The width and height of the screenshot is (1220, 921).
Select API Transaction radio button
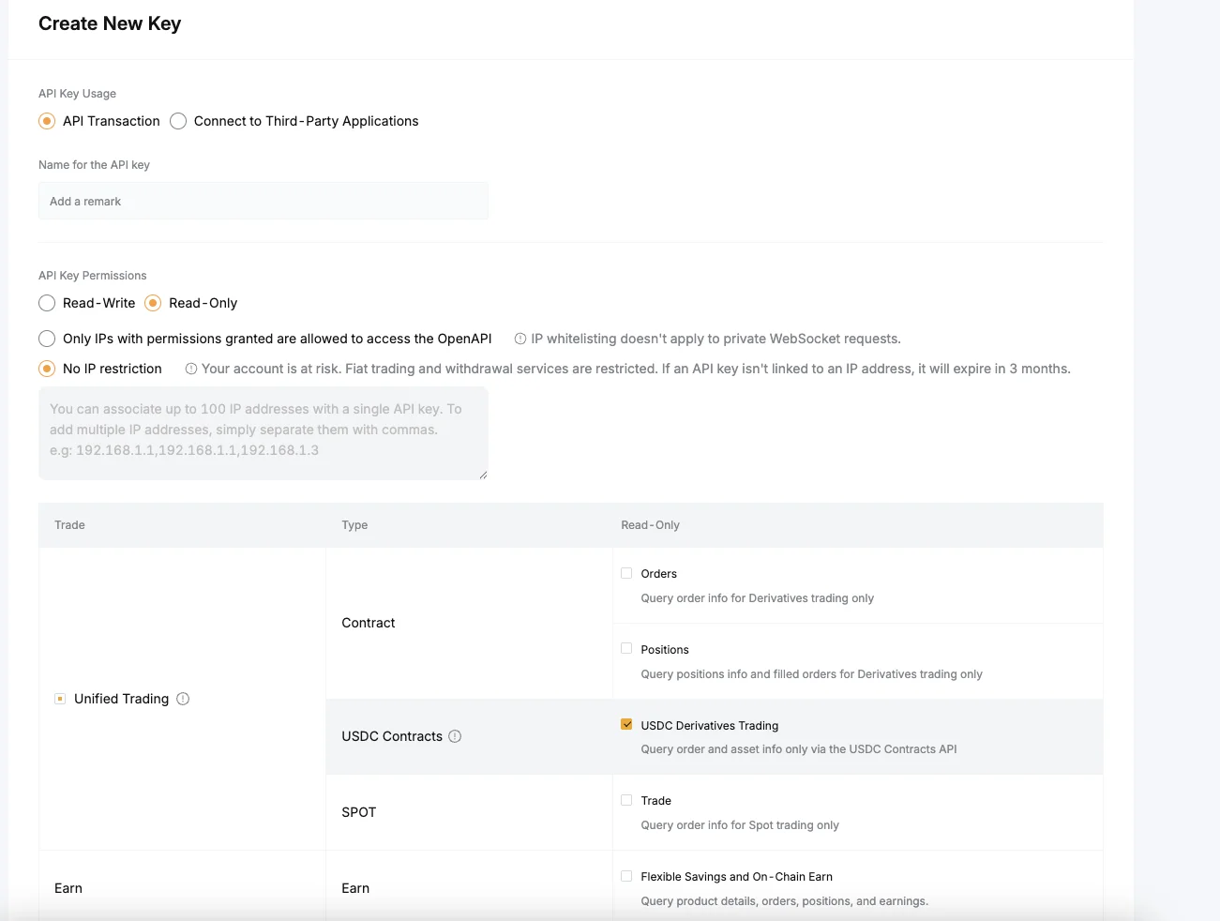[x=47, y=121]
